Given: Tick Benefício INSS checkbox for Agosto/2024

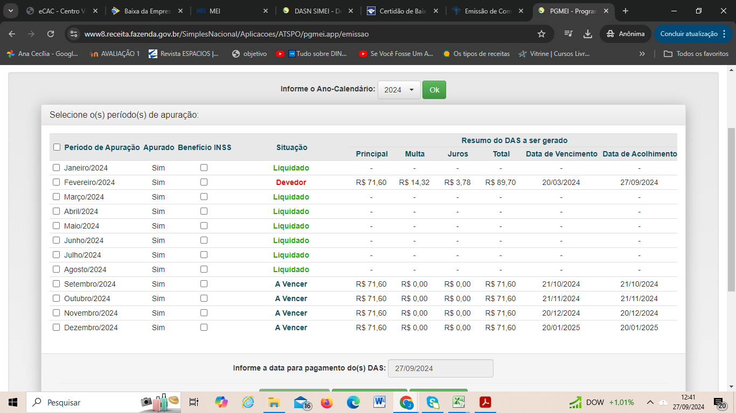Looking at the screenshot, I should (204, 269).
